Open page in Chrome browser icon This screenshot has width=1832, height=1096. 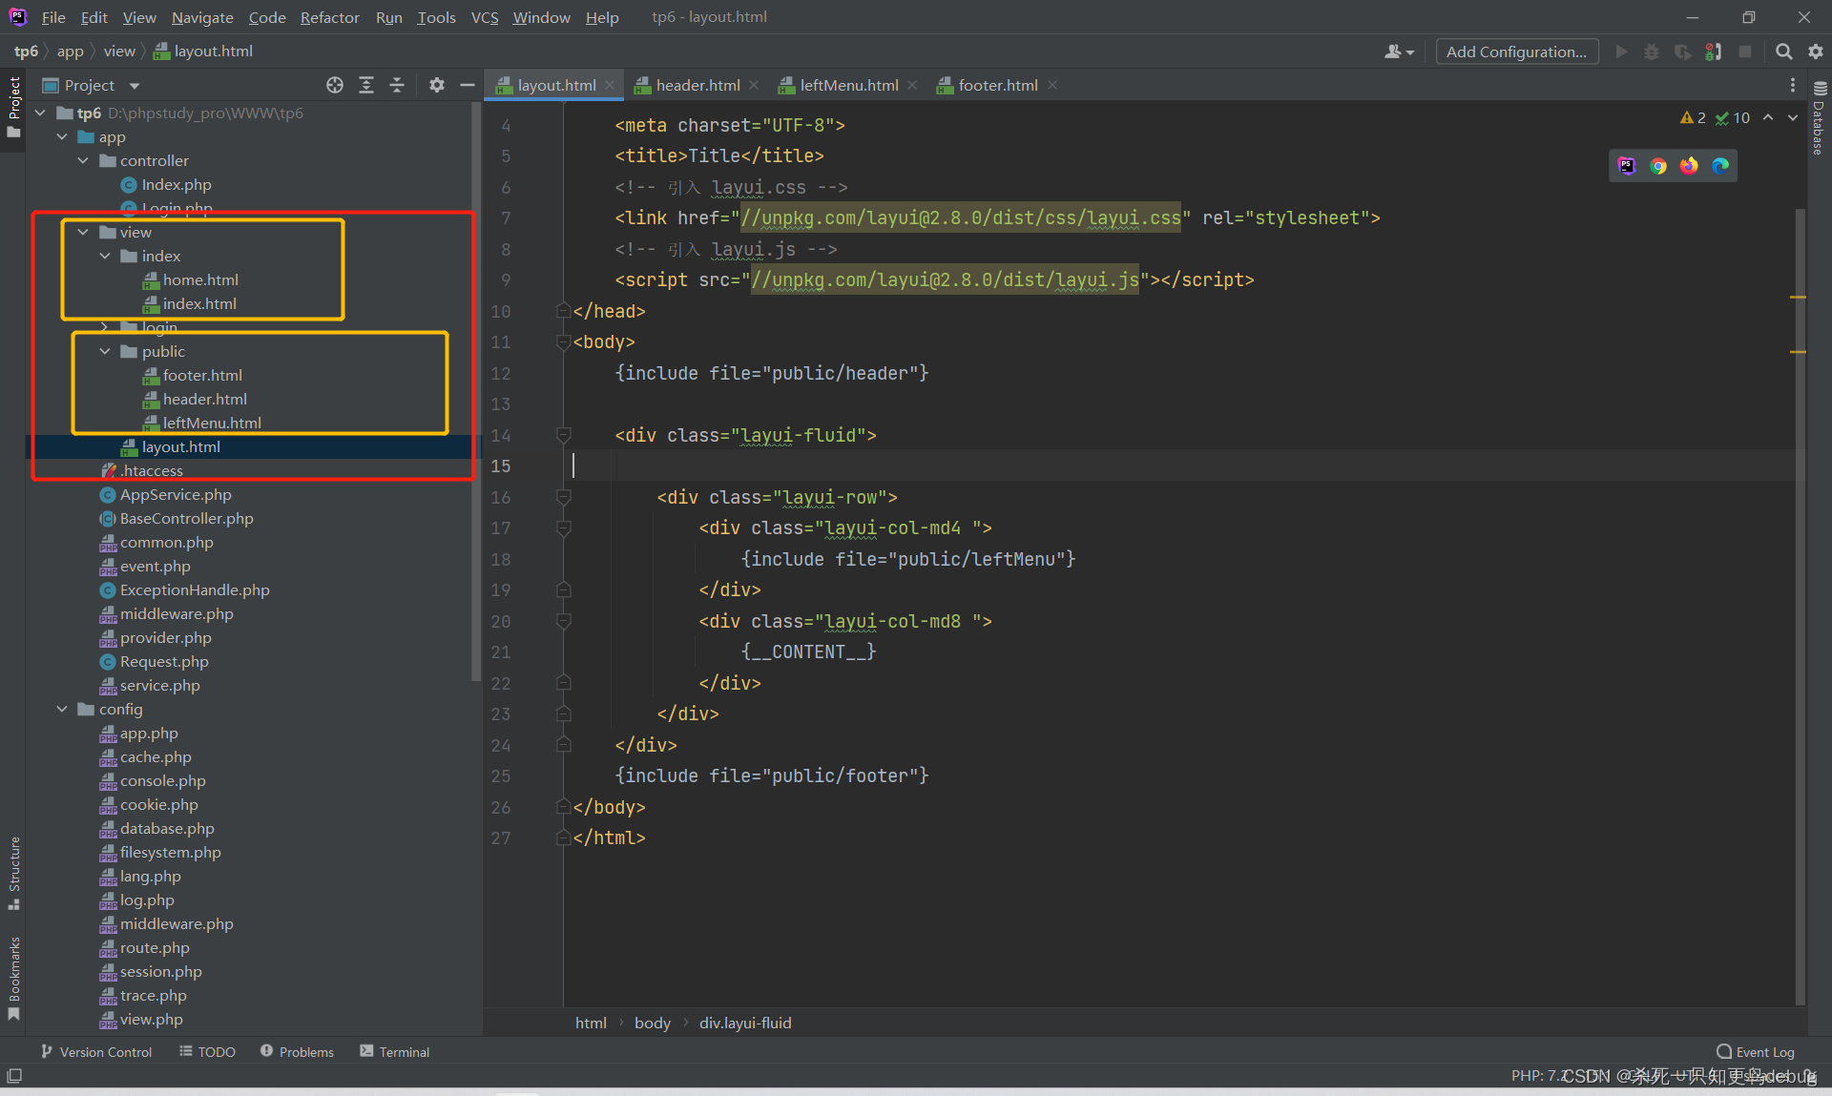coord(1658,166)
